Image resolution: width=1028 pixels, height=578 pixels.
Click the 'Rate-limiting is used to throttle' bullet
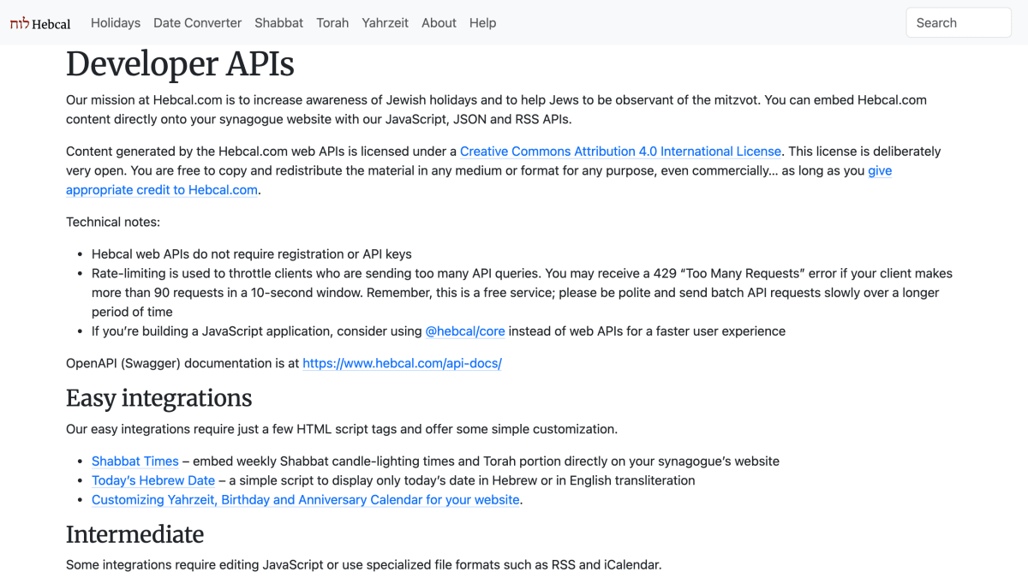(522, 293)
